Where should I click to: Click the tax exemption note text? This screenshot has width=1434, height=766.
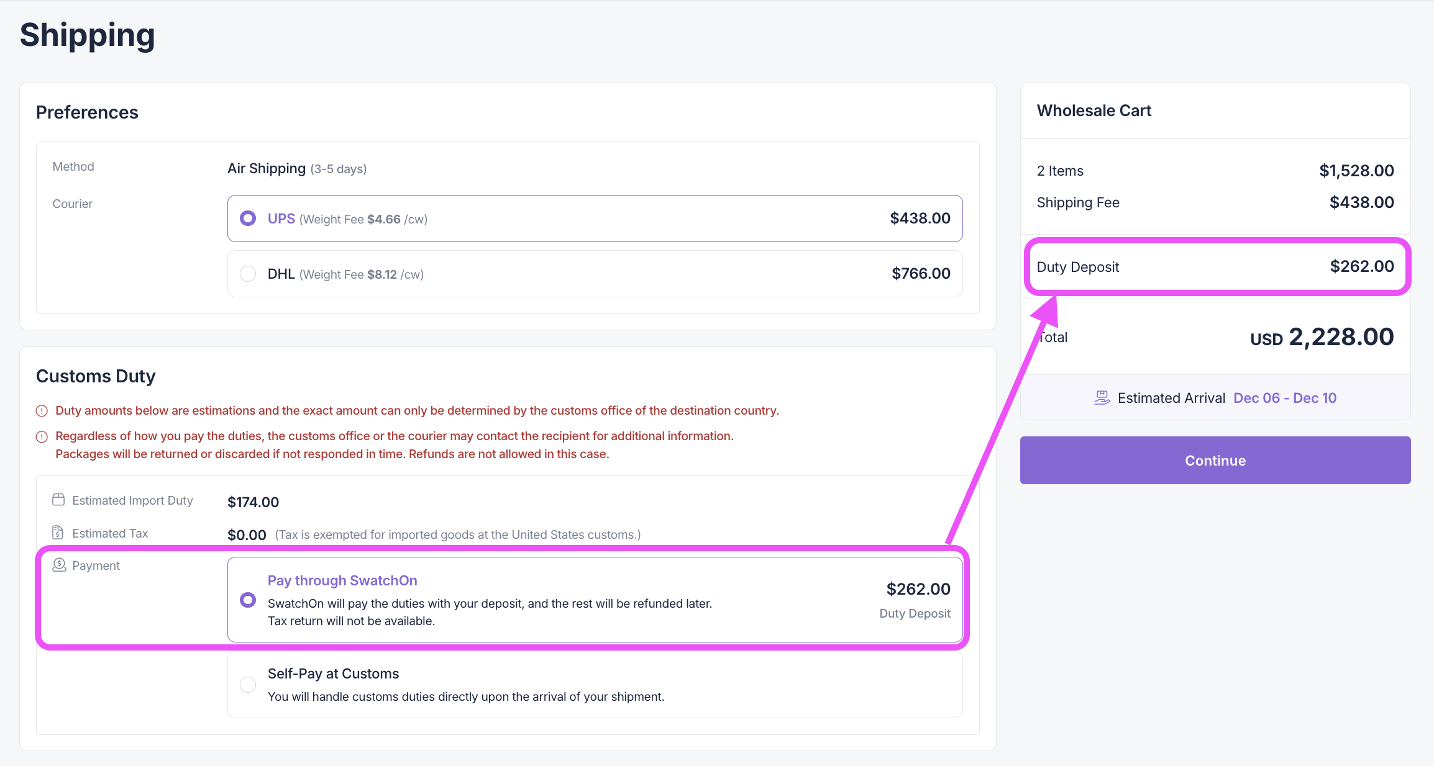click(x=458, y=534)
